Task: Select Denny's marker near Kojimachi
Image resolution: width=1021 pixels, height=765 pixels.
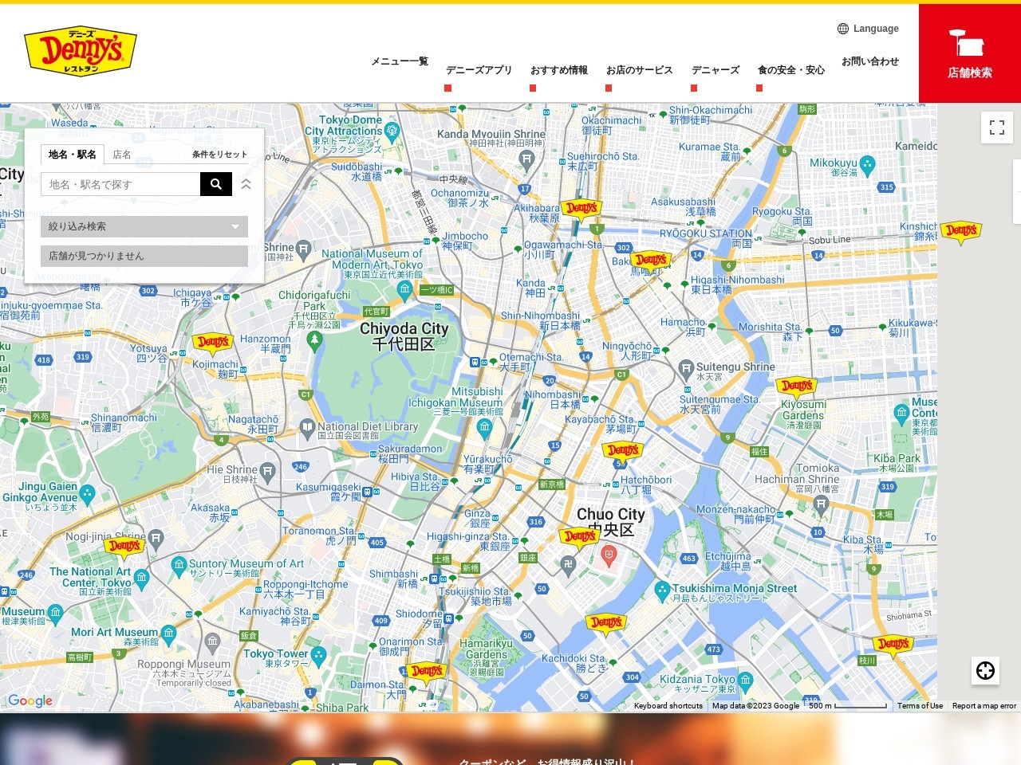Action: coord(213,343)
